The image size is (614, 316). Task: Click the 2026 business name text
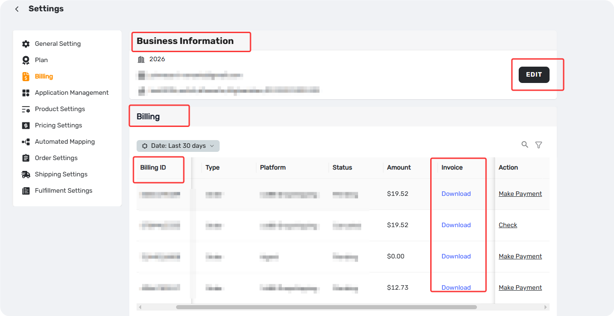pos(157,59)
